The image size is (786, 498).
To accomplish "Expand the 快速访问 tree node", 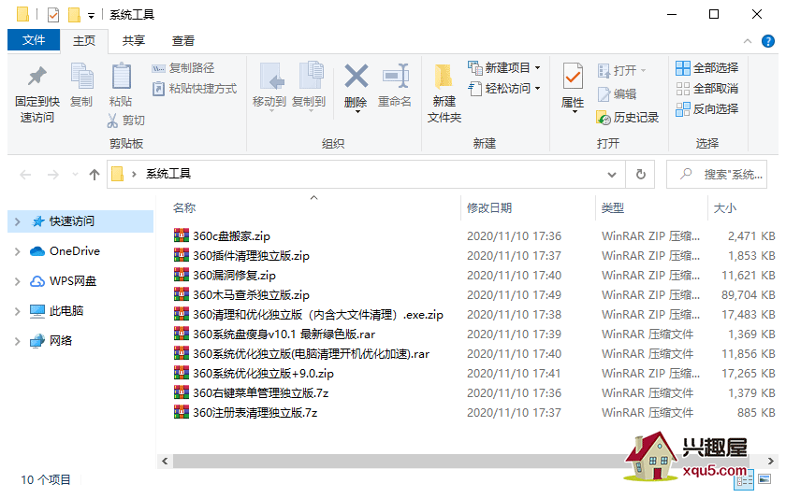I will click(x=18, y=221).
